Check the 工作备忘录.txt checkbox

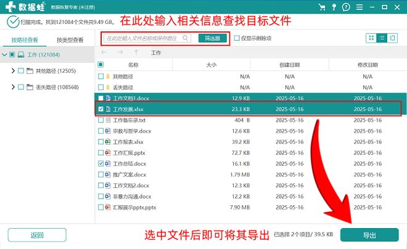click(x=101, y=120)
